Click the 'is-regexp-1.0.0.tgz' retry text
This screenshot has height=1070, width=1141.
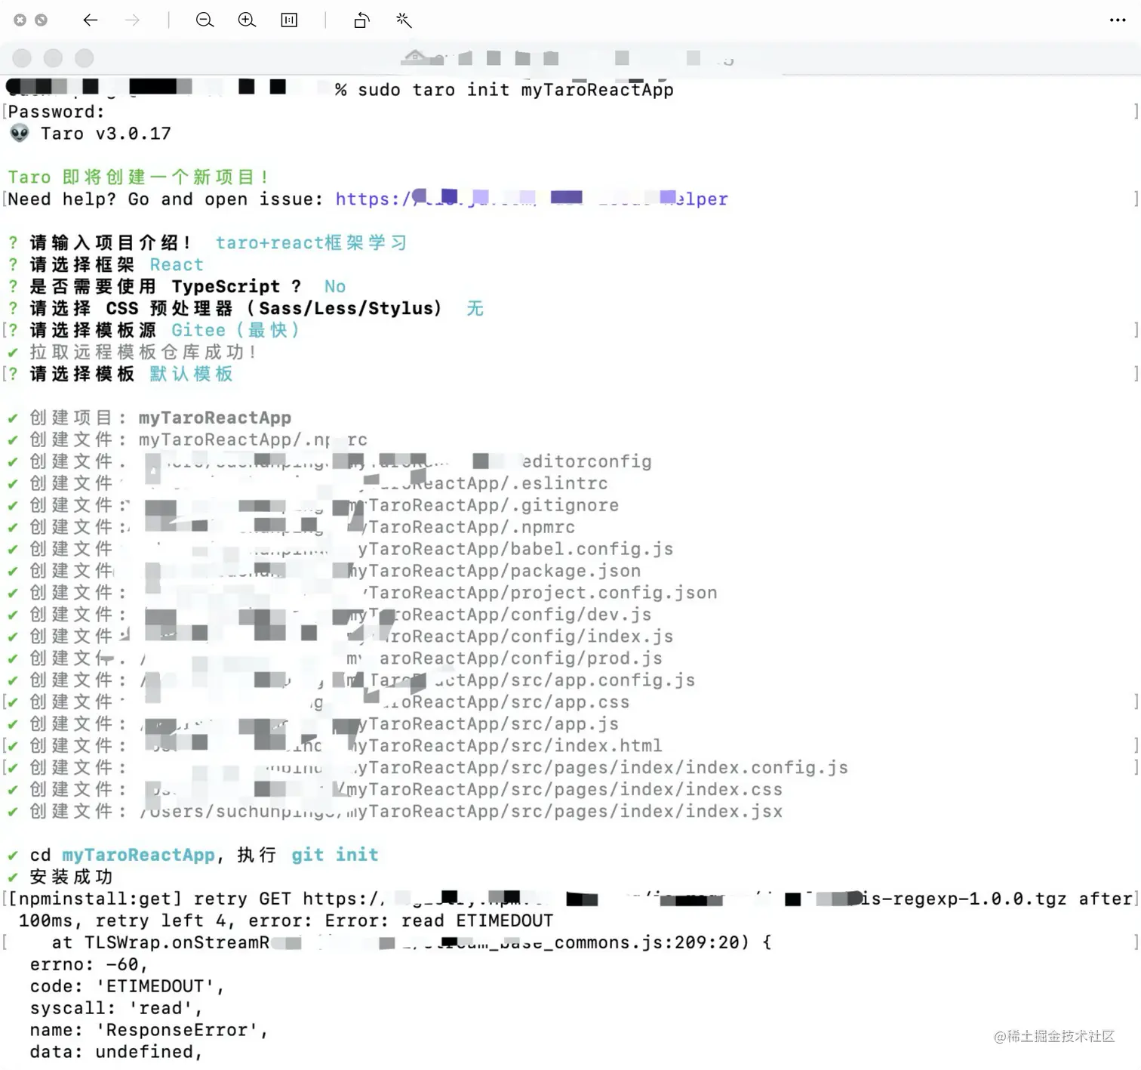pyautogui.click(x=964, y=899)
